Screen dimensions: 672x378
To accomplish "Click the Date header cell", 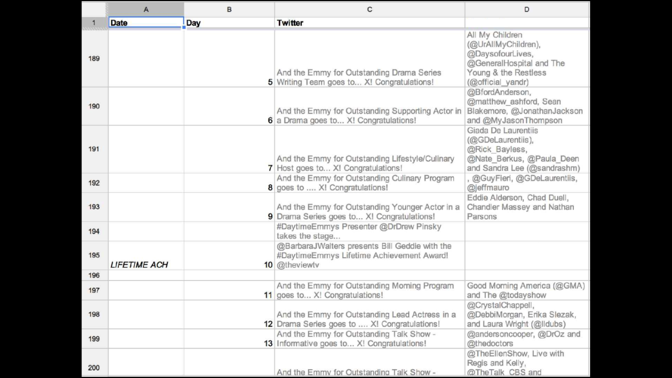I will pyautogui.click(x=146, y=23).
